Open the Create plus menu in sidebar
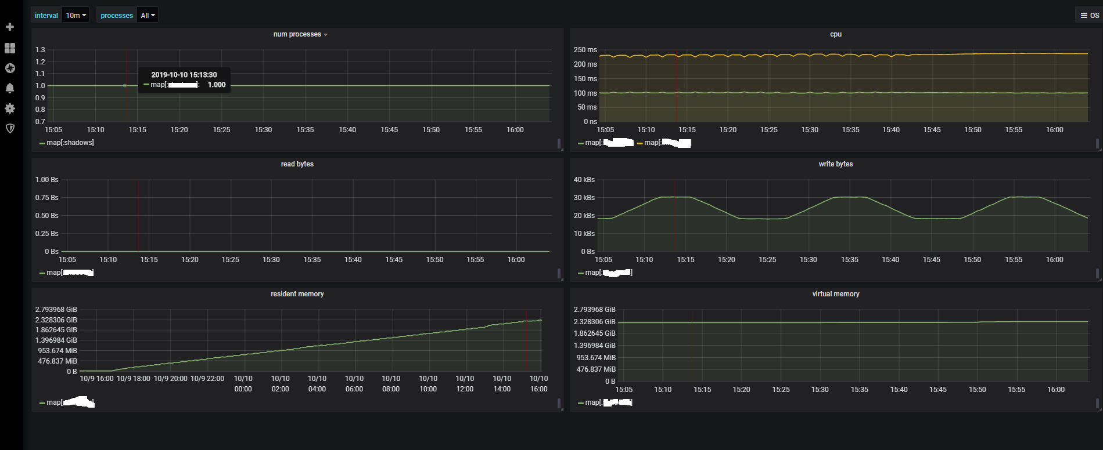 (10, 27)
